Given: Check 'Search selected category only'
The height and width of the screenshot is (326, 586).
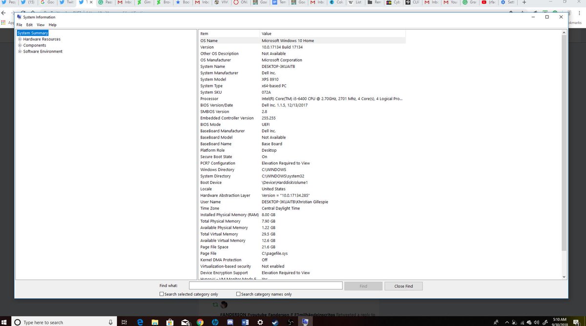Looking at the screenshot, I should (x=162, y=294).
